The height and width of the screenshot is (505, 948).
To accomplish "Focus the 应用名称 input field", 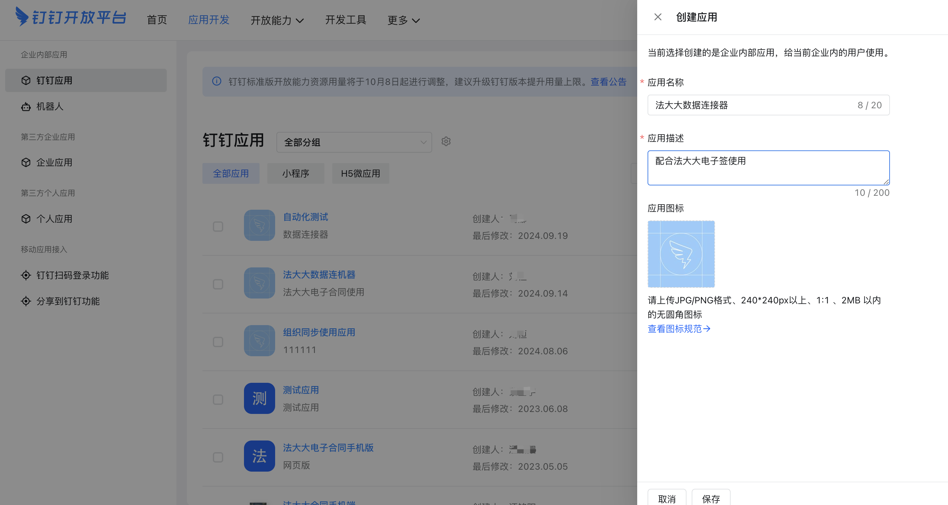I will (x=768, y=105).
